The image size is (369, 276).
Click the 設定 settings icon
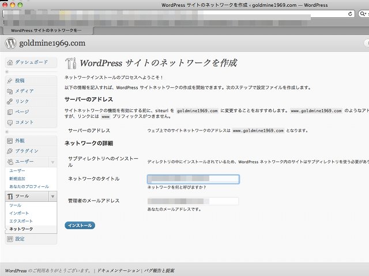coord(10,239)
